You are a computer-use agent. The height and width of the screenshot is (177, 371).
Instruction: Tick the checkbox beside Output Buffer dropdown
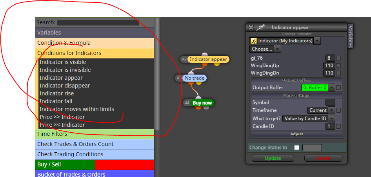click(338, 88)
